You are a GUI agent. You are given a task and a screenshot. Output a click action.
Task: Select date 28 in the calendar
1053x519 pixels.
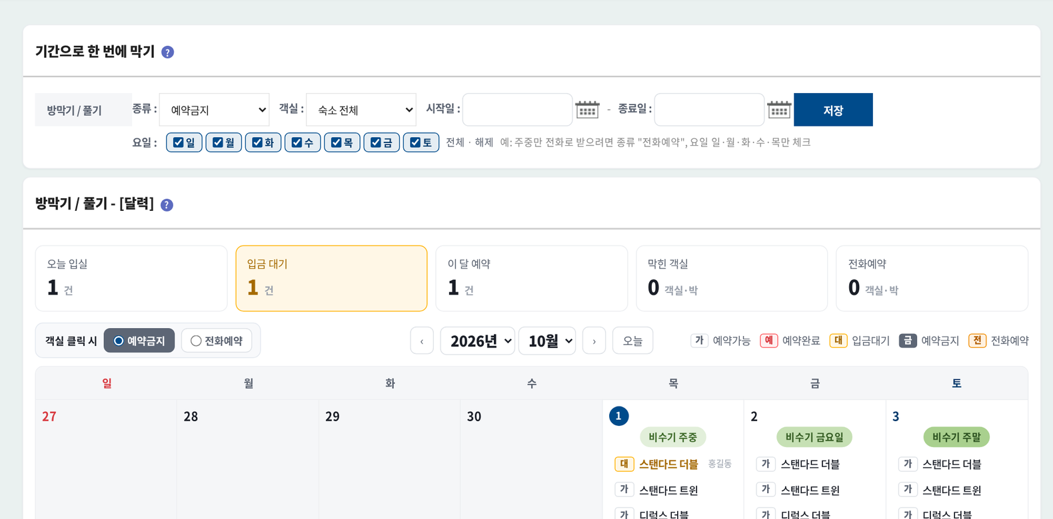[191, 417]
